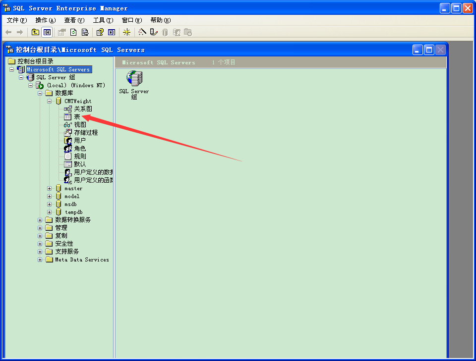This screenshot has width=476, height=361.
Task: Open the 文件(F) menu
Action: pyautogui.click(x=17, y=20)
